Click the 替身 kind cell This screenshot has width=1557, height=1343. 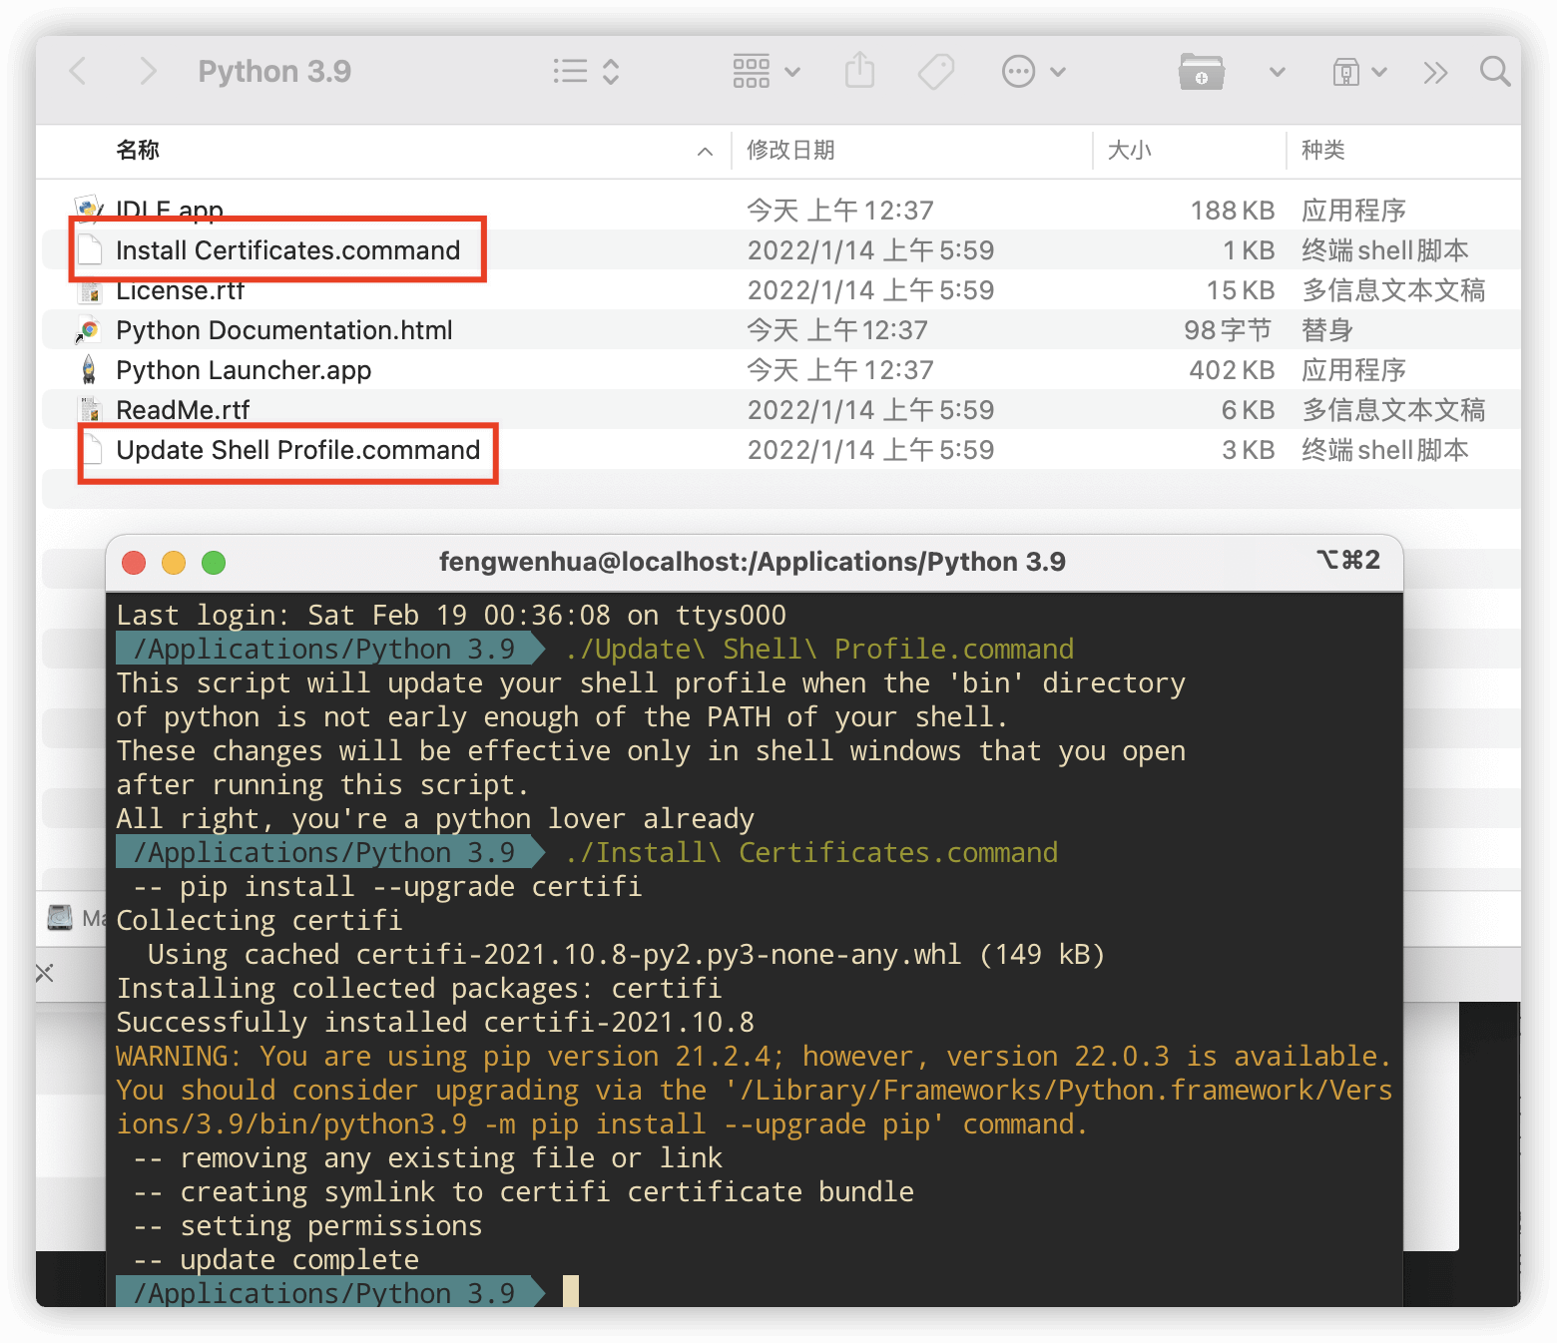1327,330
